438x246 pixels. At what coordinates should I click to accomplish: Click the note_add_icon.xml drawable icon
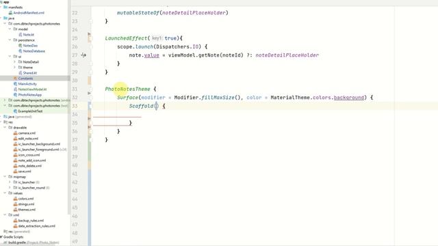click(16, 161)
